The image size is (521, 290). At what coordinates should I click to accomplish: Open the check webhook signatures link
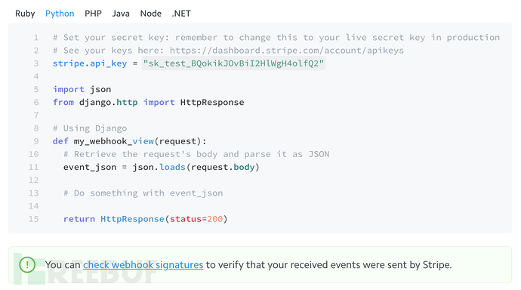click(x=143, y=265)
